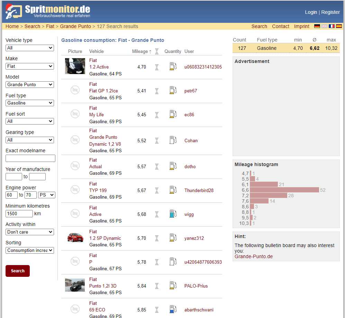Screen dimensions: 345x318
Task: Click hourglass icon in the table header
Action: coord(157,51)
